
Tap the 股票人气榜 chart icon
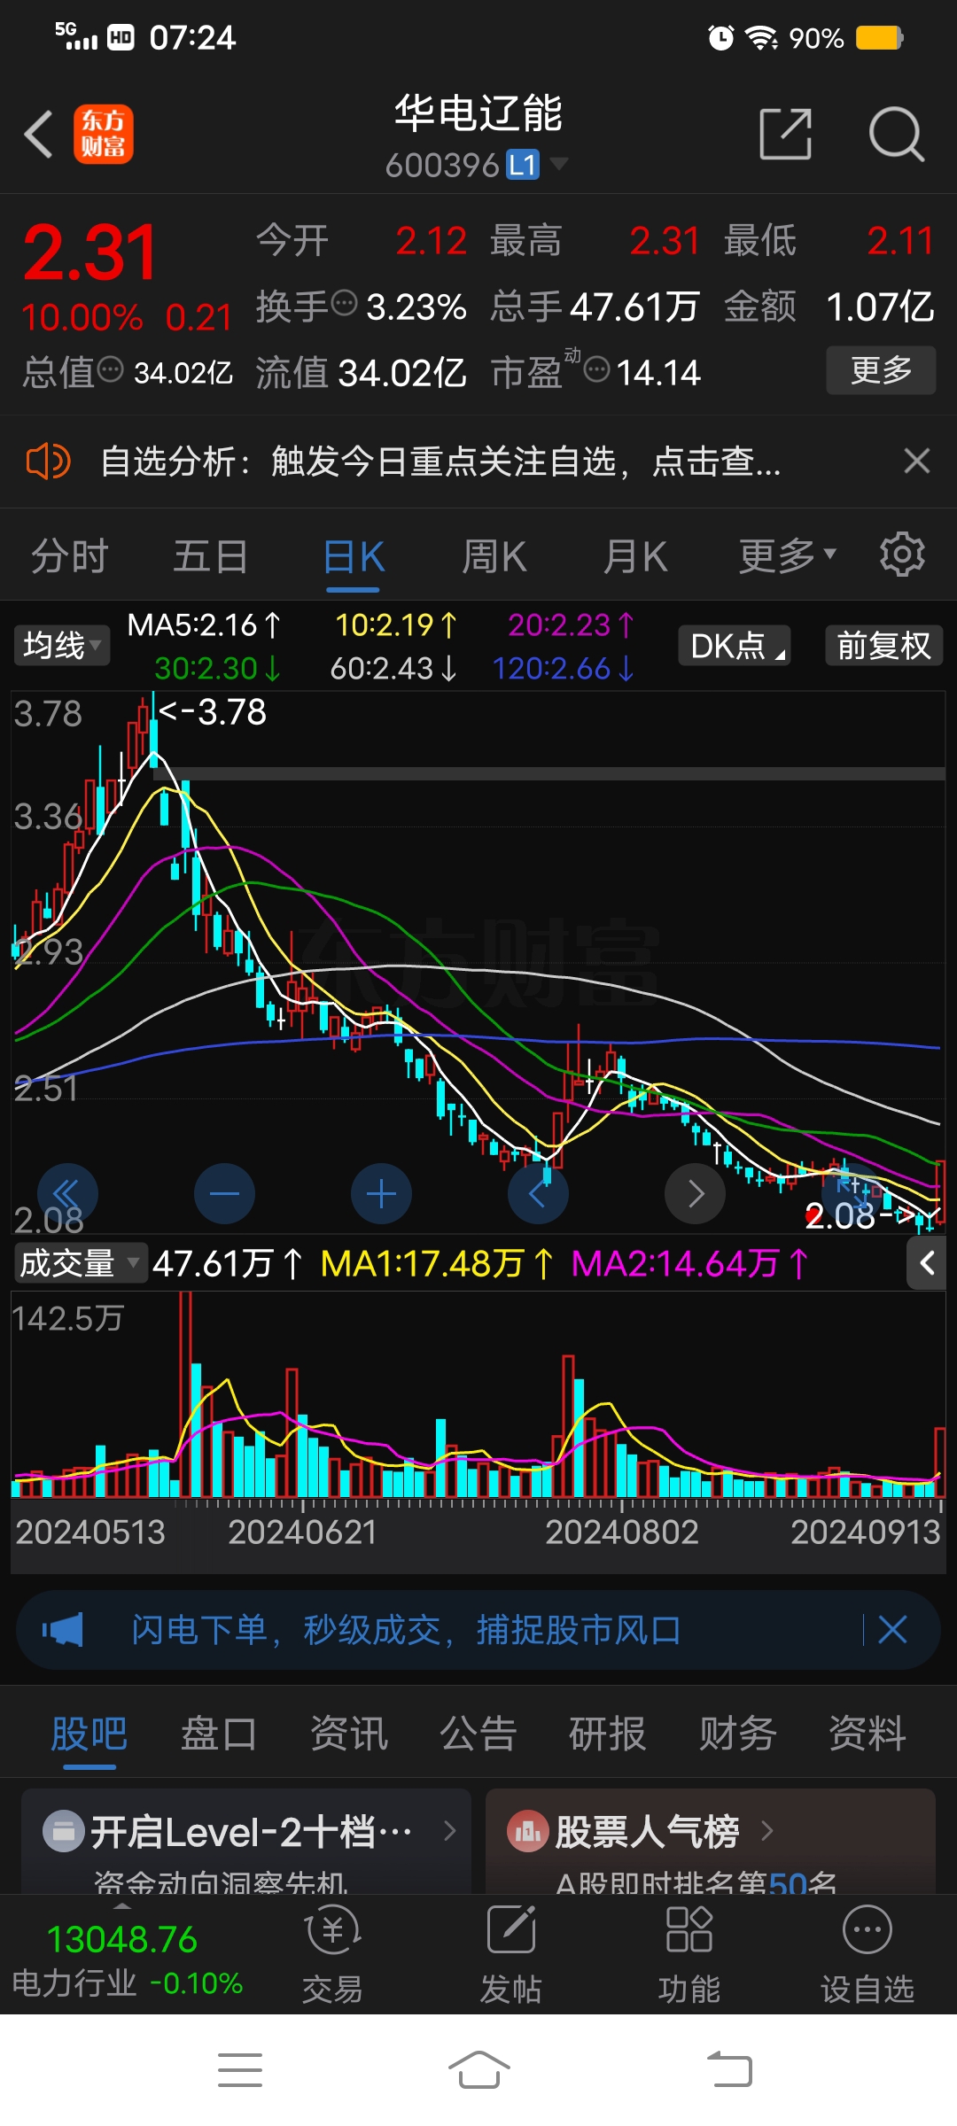[x=527, y=1831]
